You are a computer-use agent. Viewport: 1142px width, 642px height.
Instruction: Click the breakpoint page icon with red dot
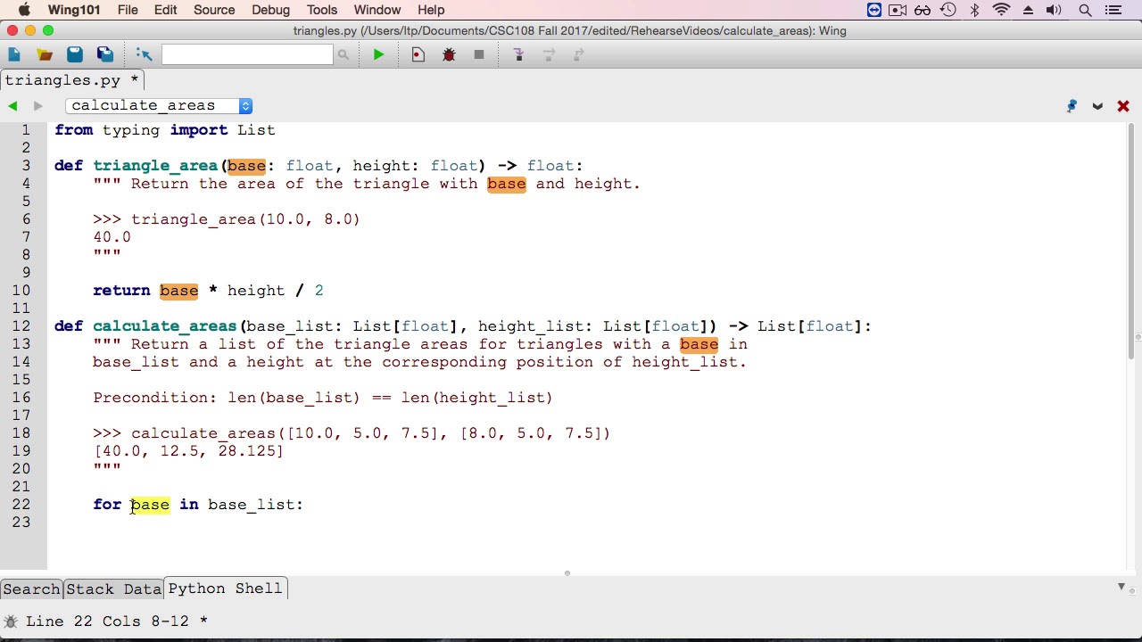(x=418, y=54)
